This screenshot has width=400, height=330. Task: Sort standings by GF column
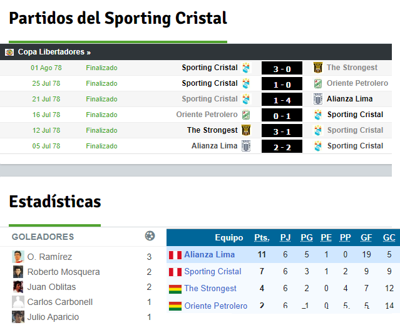[x=366, y=237]
